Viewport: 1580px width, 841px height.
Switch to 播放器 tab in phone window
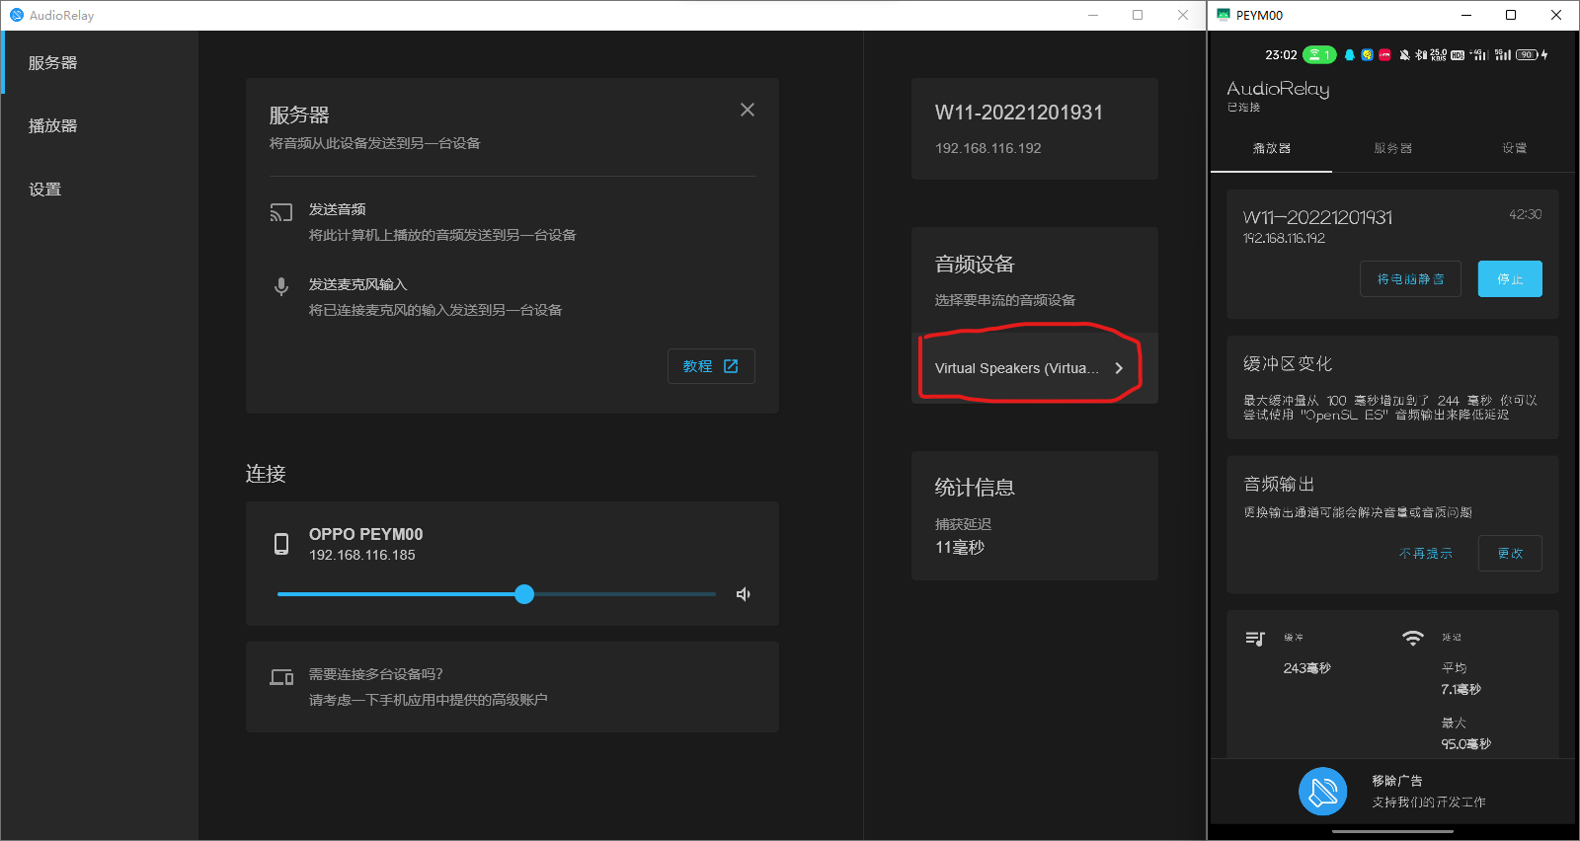(1272, 148)
